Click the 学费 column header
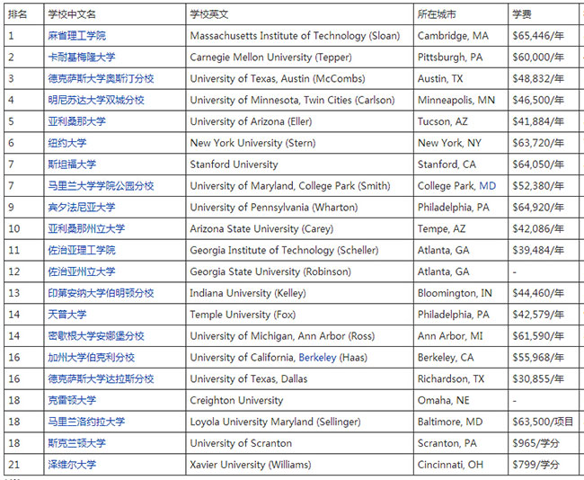Image resolution: width=584 pixels, height=480 pixels. 522,15
